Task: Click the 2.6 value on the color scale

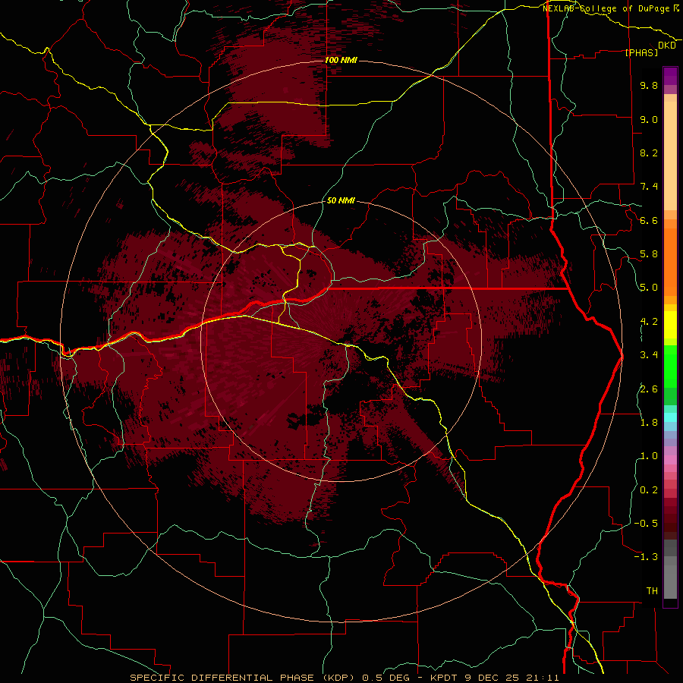Action: [x=649, y=389]
